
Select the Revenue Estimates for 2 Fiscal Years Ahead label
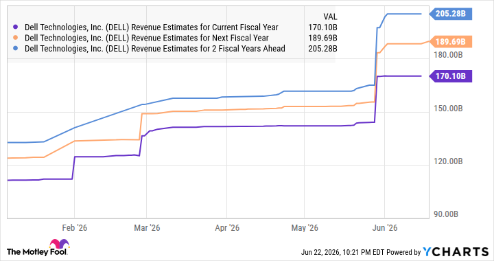pyautogui.click(x=155, y=49)
